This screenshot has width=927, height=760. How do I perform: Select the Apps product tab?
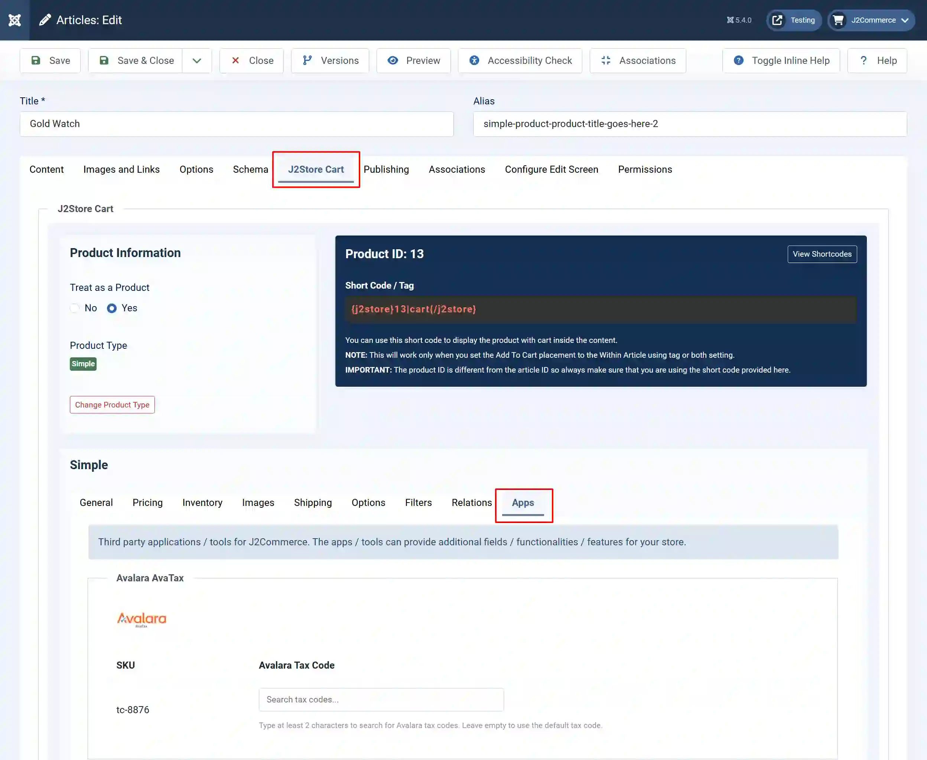point(523,503)
